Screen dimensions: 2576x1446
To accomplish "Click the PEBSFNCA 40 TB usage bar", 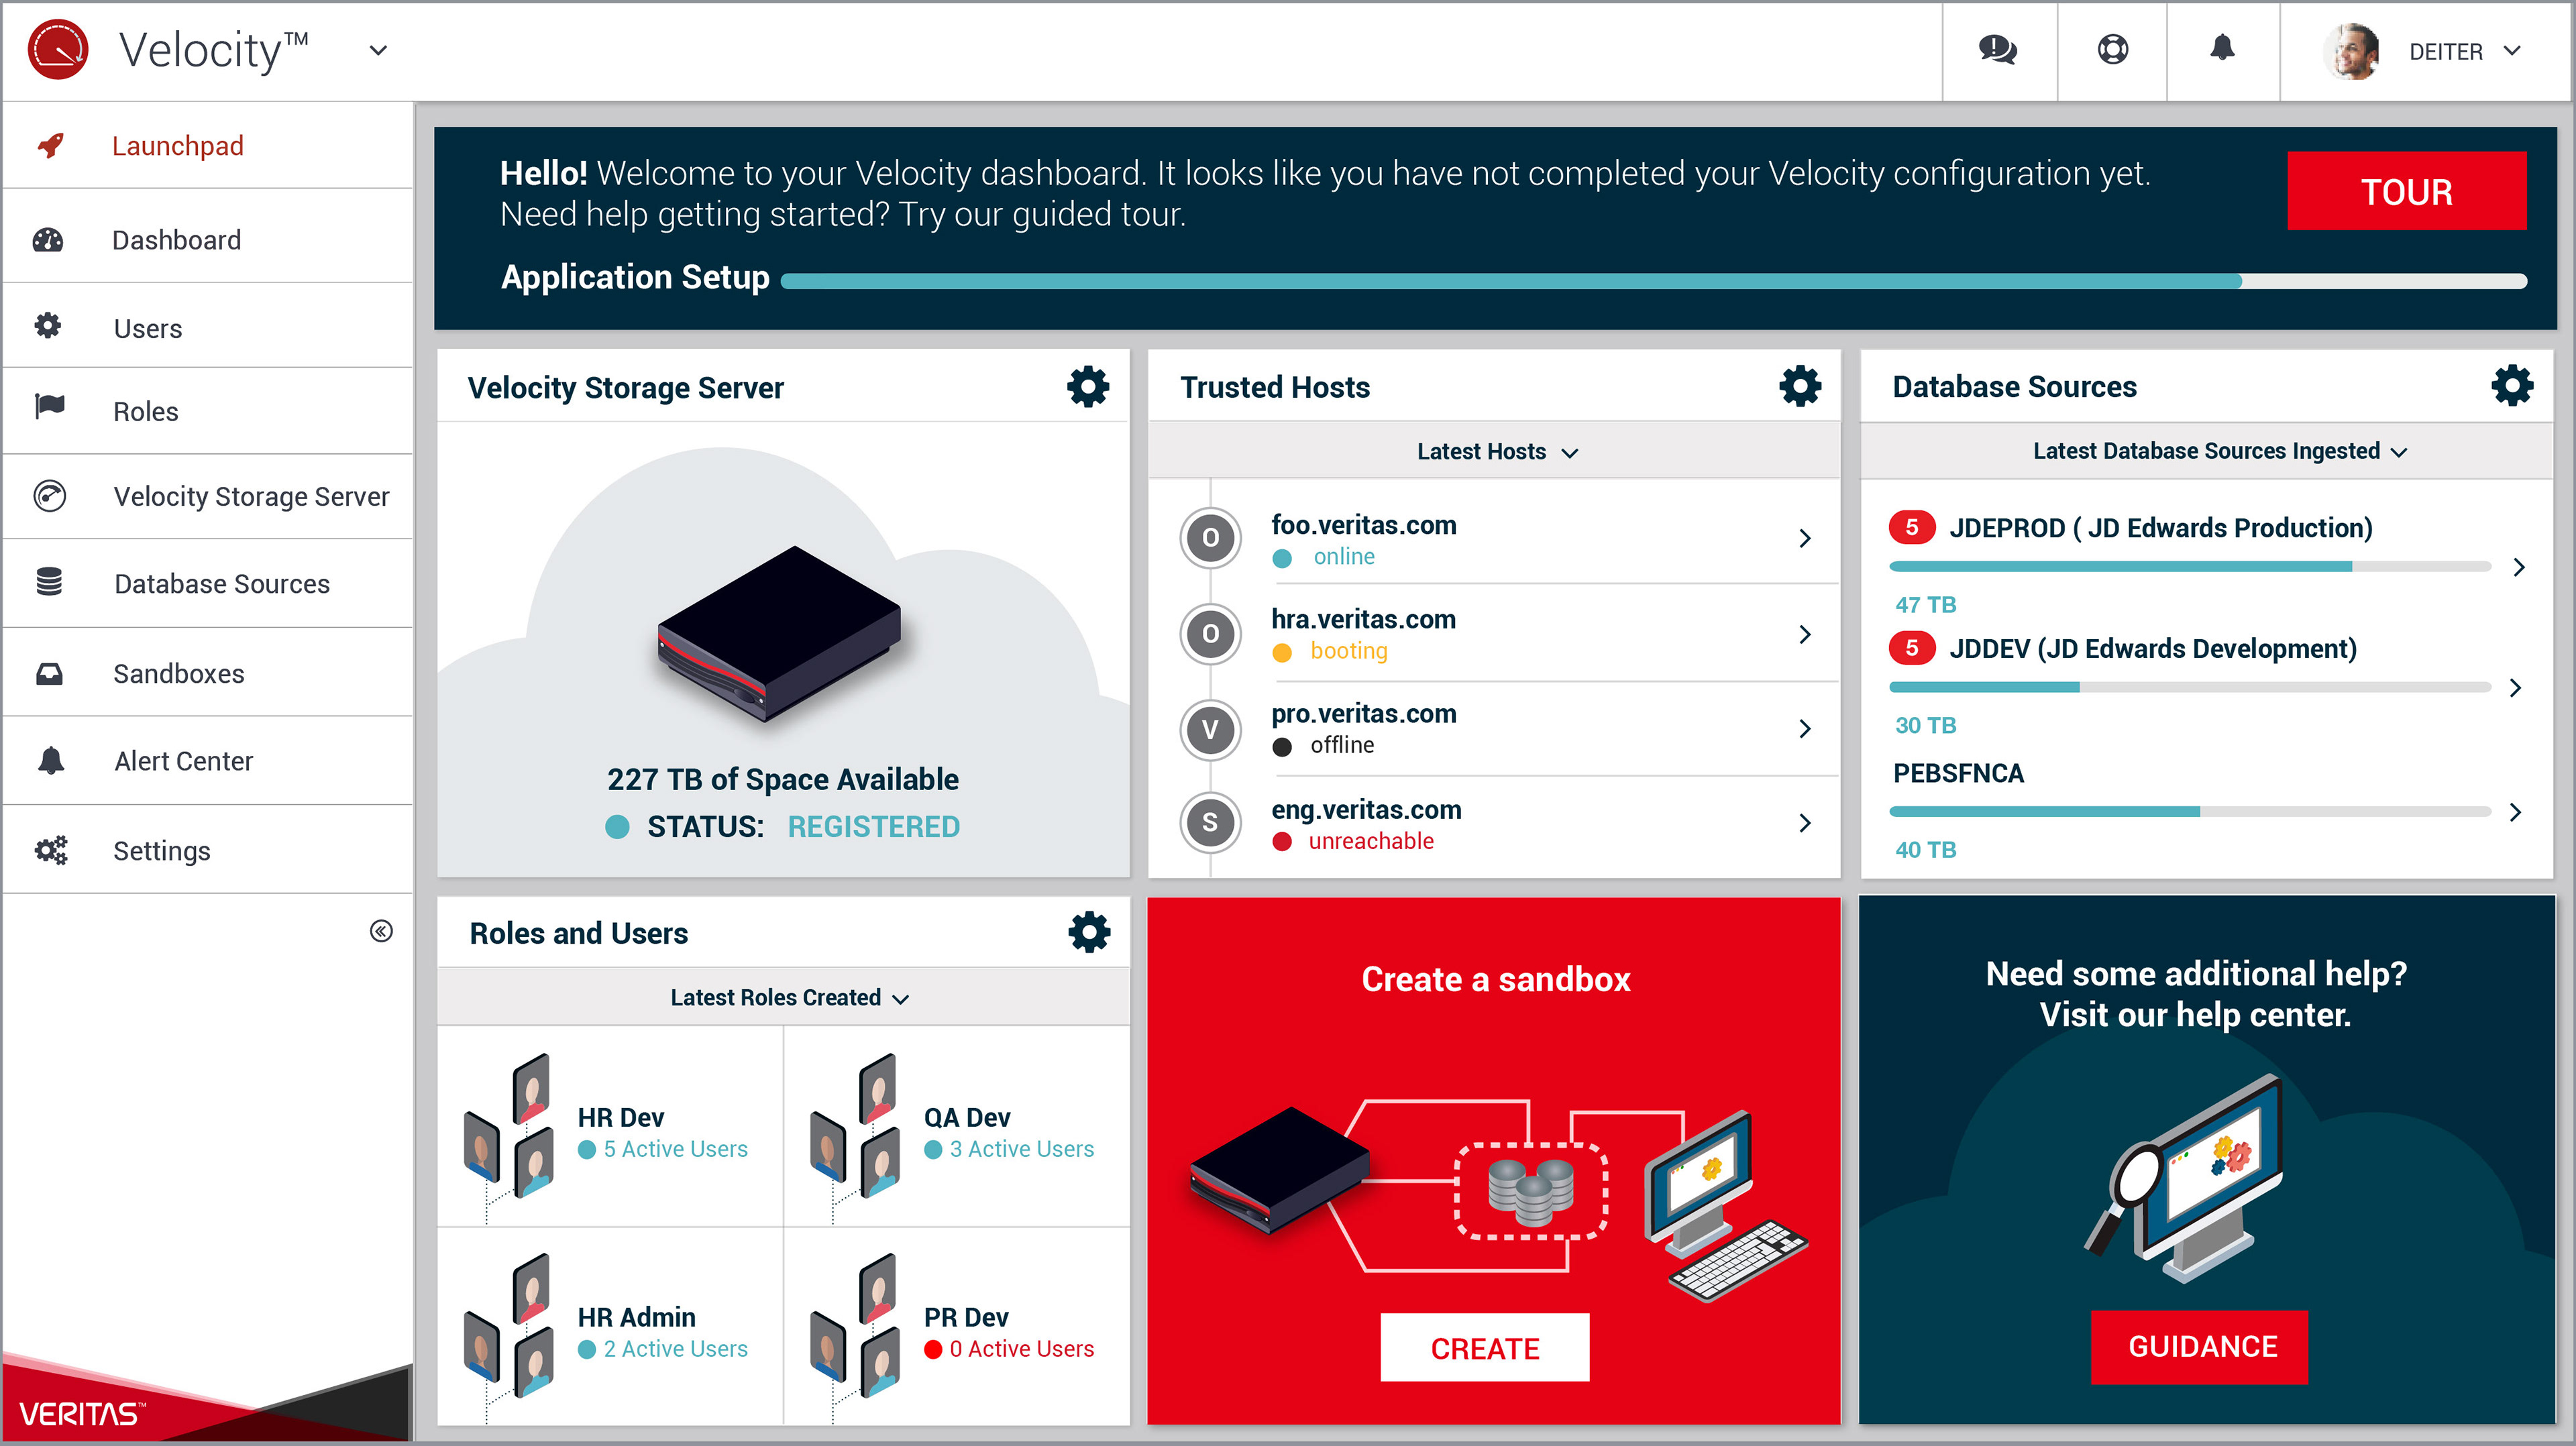I will (x=2189, y=812).
